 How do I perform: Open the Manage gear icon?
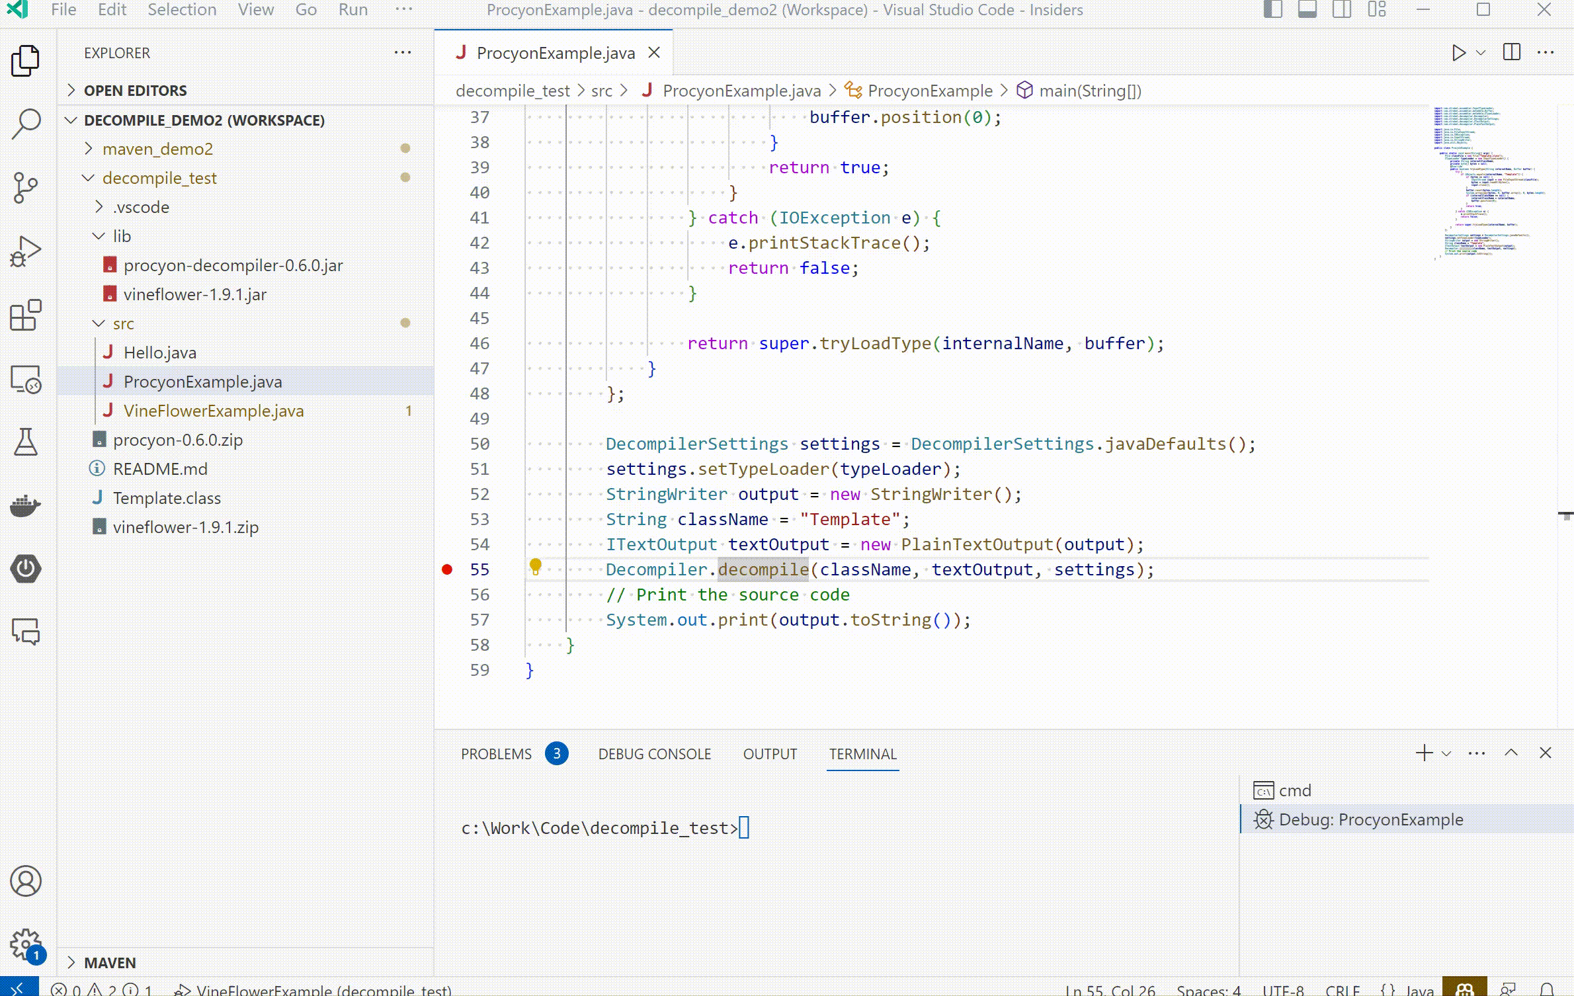click(x=26, y=944)
